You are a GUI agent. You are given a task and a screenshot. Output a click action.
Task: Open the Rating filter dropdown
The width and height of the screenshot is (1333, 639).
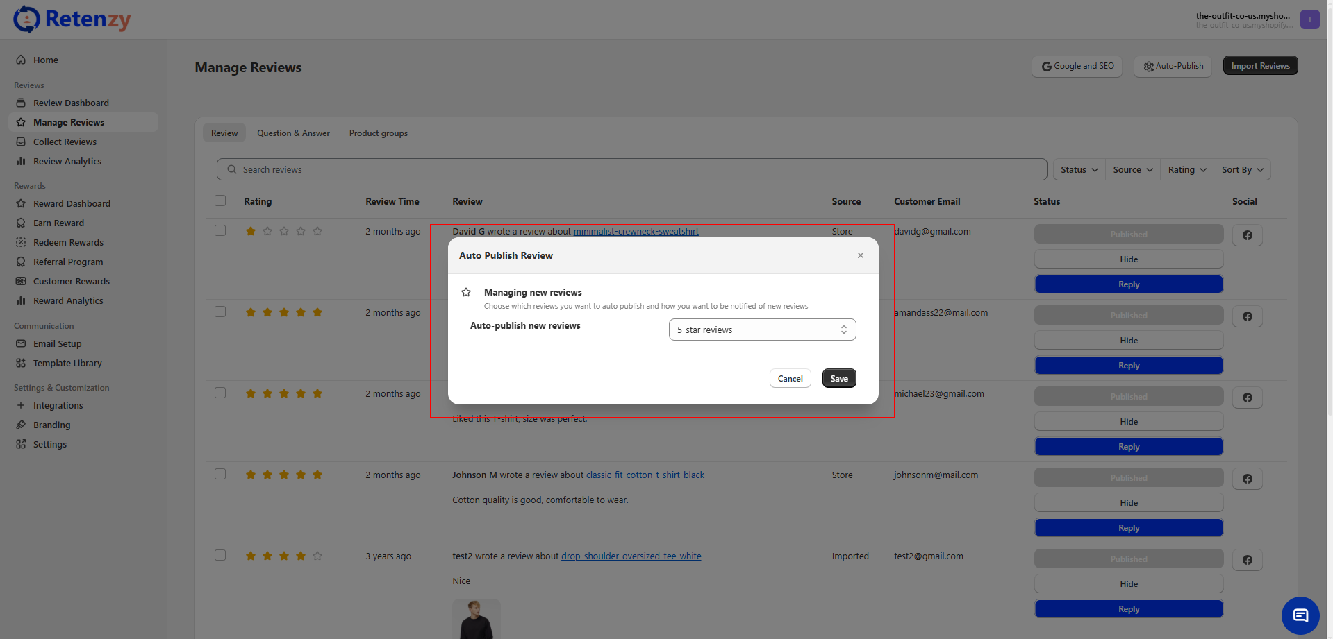point(1186,169)
